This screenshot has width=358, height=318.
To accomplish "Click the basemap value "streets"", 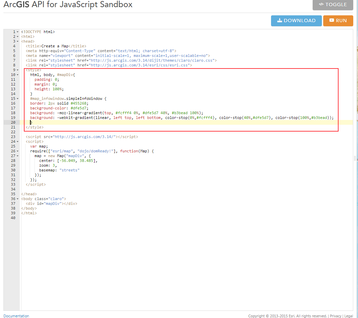I will coord(70,170).
